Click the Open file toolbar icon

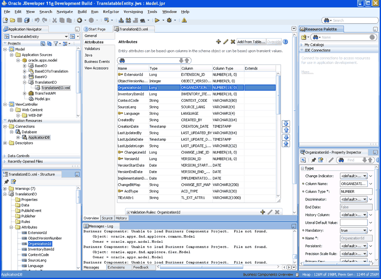13,20
